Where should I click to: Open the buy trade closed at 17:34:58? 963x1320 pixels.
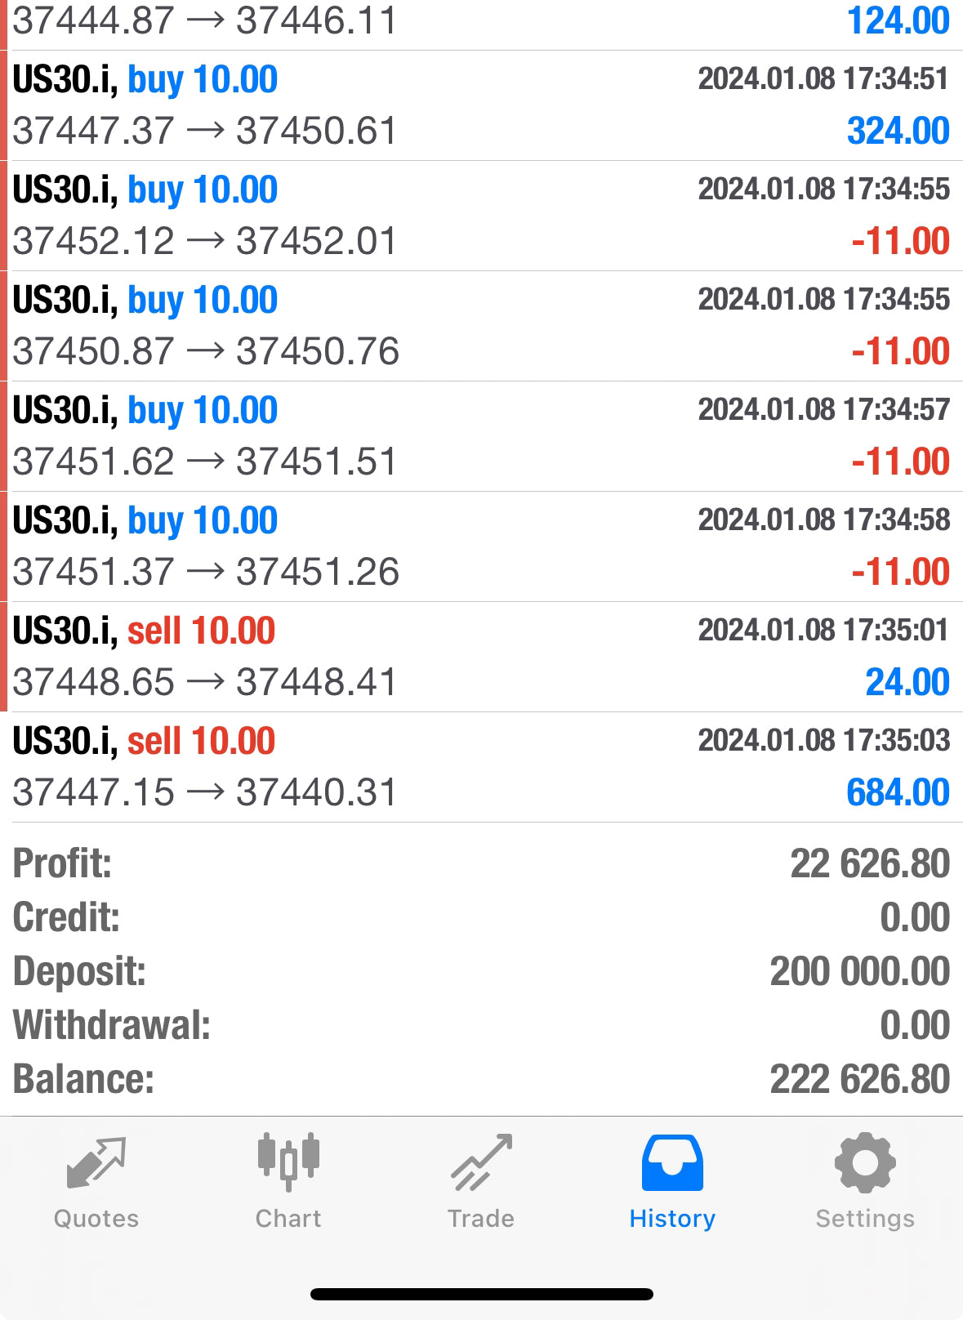click(x=482, y=546)
